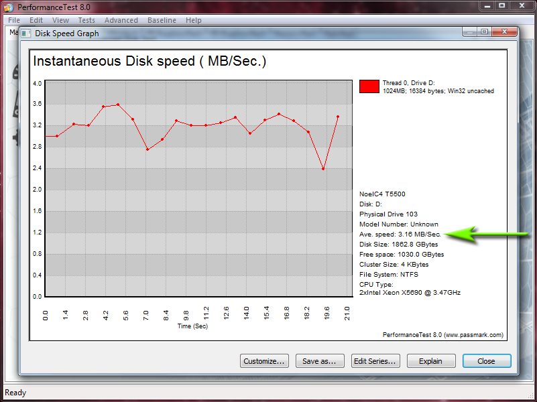The image size is (537, 402).
Task: Open the Tests menu
Action: pyautogui.click(x=86, y=20)
